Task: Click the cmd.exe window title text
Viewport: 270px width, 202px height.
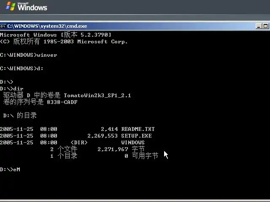Action: coord(47,26)
